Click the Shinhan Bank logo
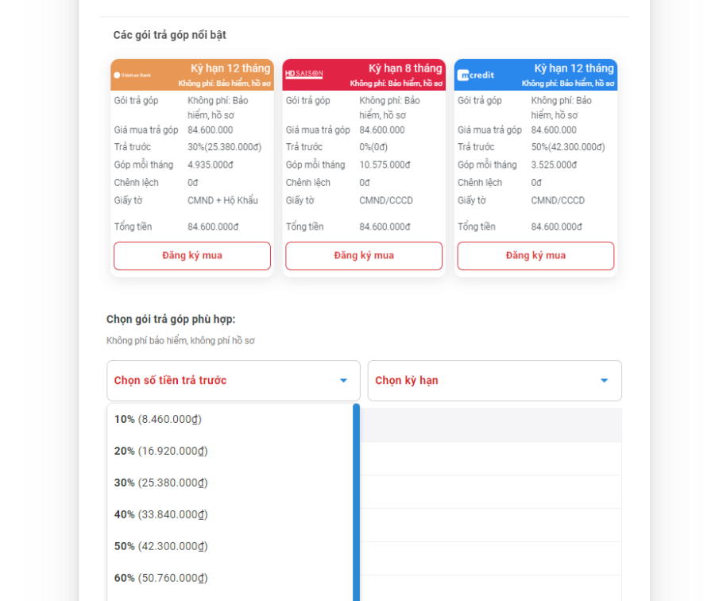Viewport: 715px width, 601px height. click(133, 76)
